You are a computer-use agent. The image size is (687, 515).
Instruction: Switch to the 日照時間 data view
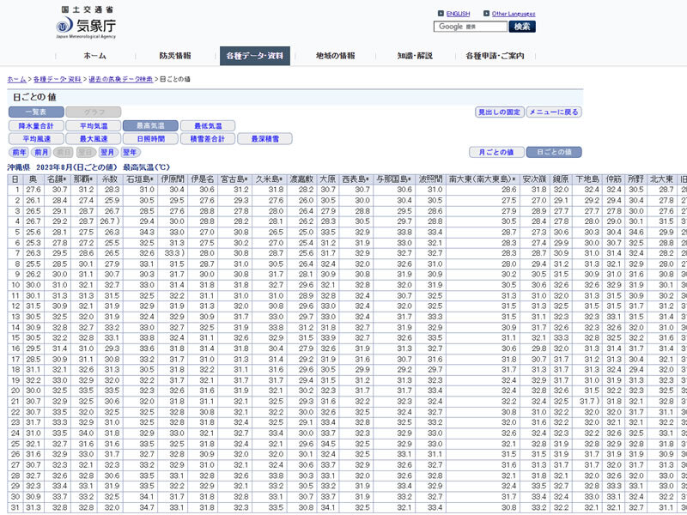click(x=151, y=139)
